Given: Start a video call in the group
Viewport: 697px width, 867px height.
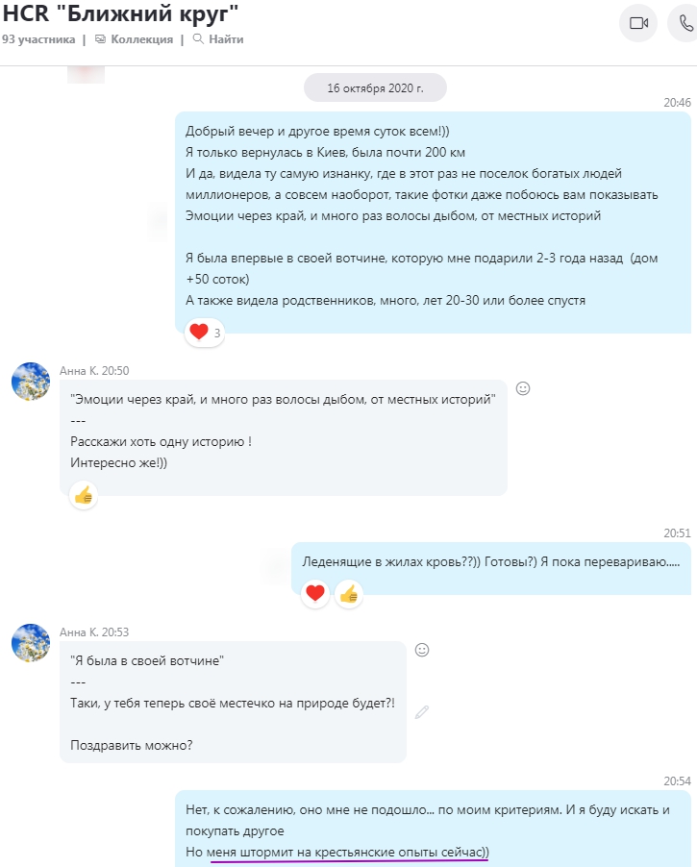Looking at the screenshot, I should click(x=637, y=23).
